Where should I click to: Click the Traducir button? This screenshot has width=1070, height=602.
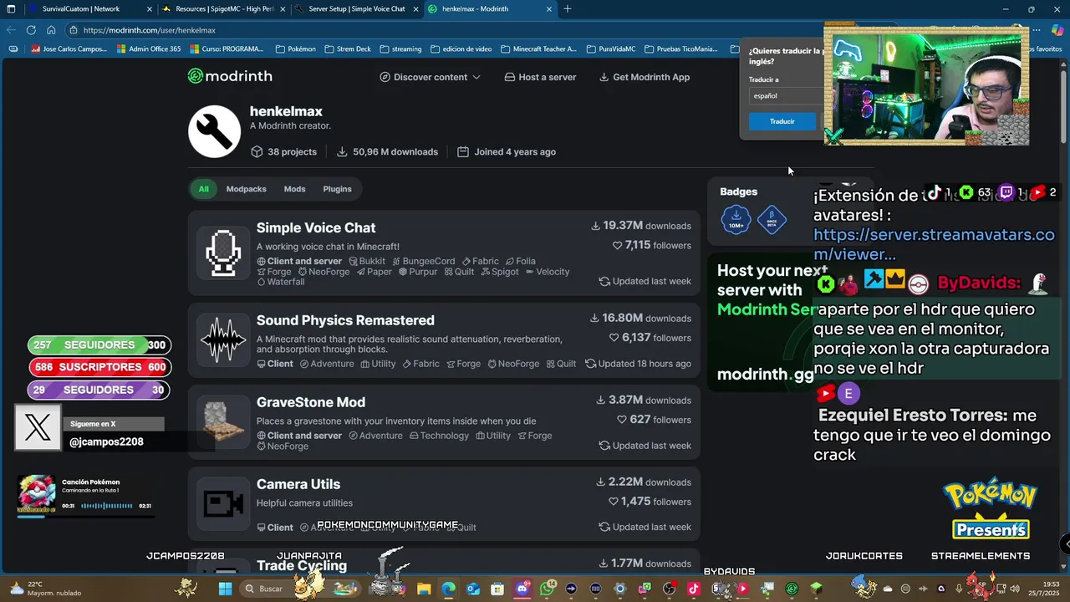click(782, 121)
